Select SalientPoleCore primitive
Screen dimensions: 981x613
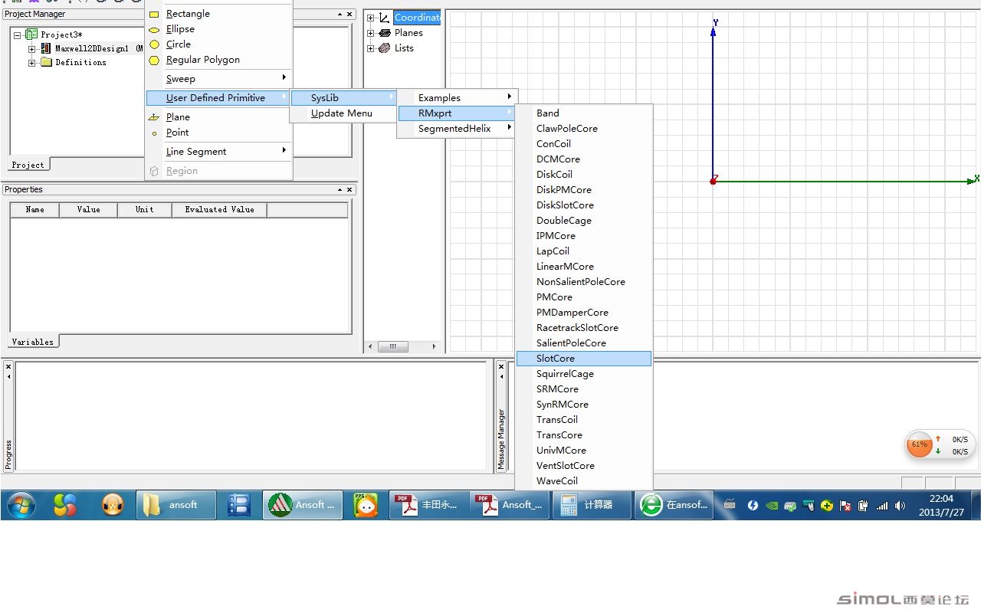[584, 343]
